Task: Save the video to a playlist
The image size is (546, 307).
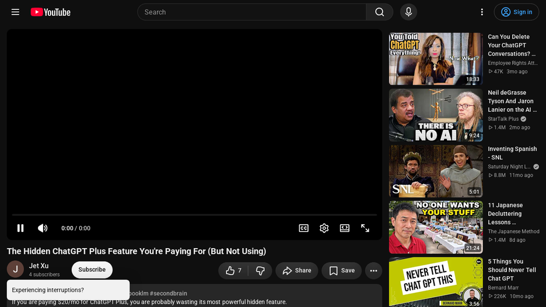Action: (342, 270)
